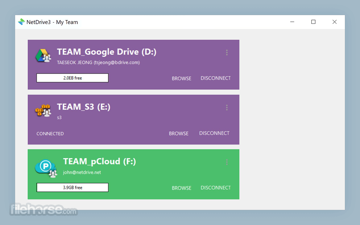Close the NetDrive3 window
This screenshot has width=360, height=225.
pos(334,22)
